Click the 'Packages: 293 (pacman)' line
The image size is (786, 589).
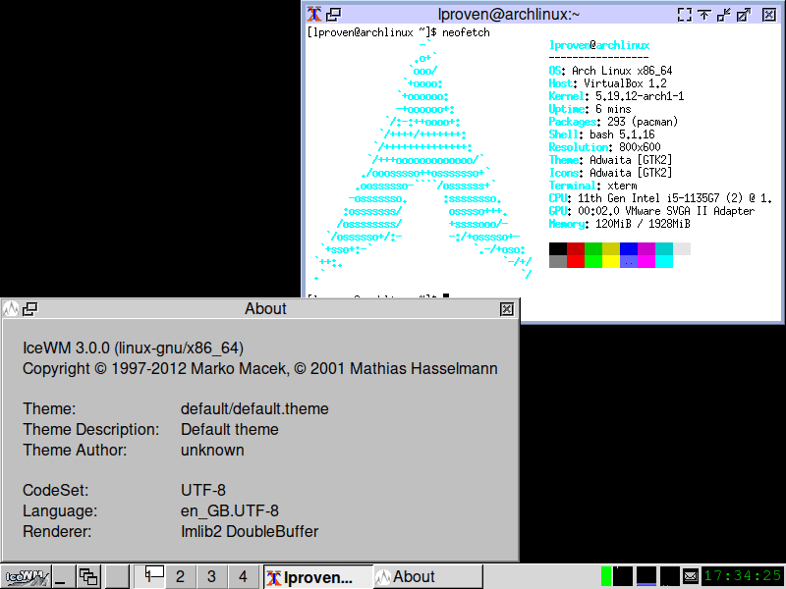[x=613, y=122]
